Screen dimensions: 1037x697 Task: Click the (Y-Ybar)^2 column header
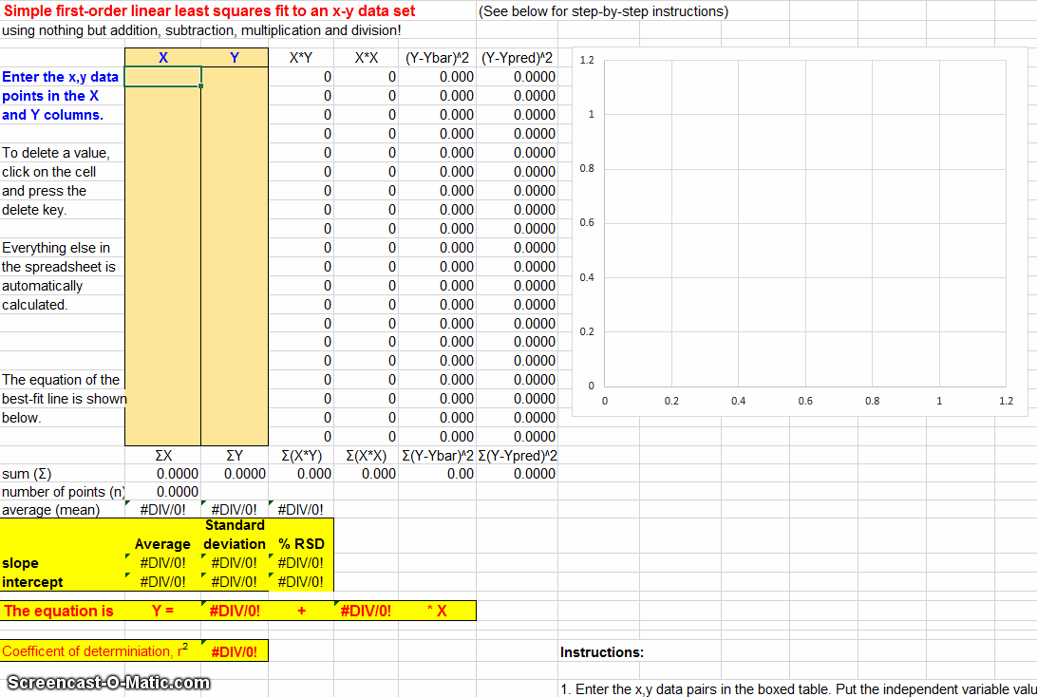(x=437, y=58)
